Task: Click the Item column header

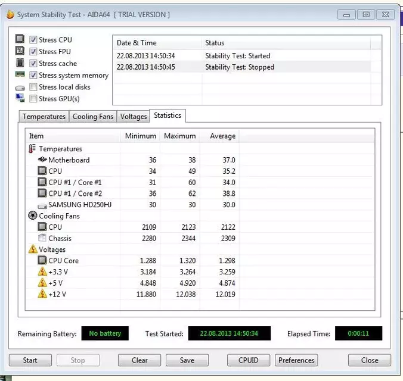Action: [73, 136]
